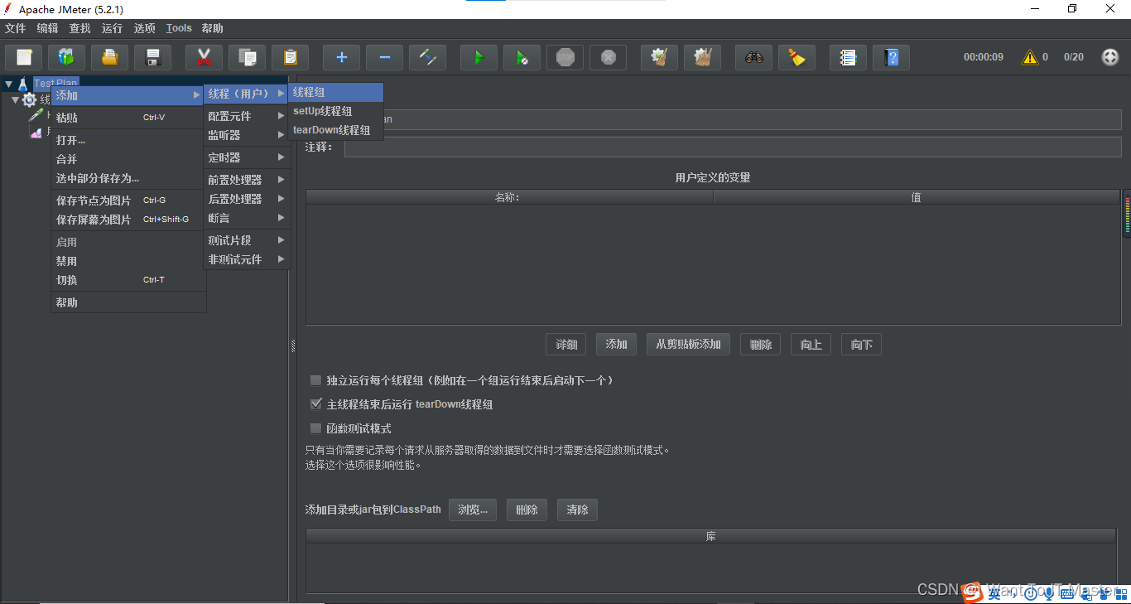Toggle run each thread group separately checkbox
Screen dimensions: 1131x604
click(315, 380)
